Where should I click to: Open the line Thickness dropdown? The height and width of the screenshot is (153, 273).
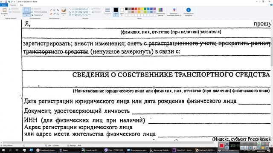click(x=107, y=11)
